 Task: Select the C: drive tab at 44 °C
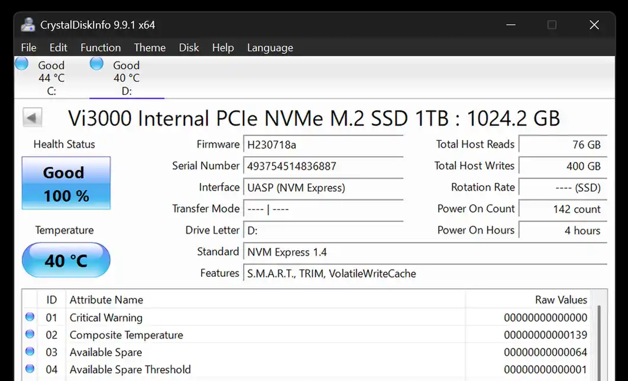[x=51, y=78]
